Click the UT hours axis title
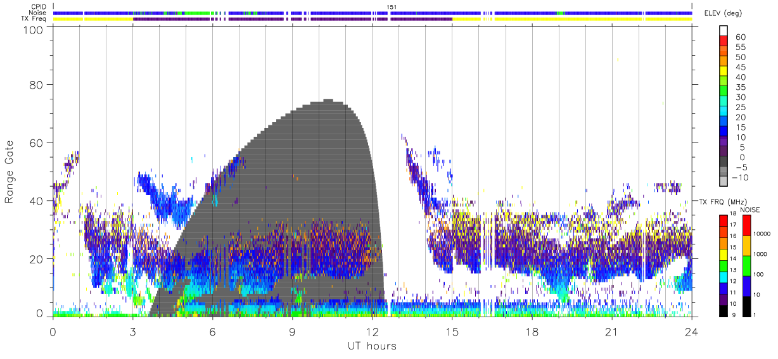This screenshot has width=778, height=359. coord(372,346)
